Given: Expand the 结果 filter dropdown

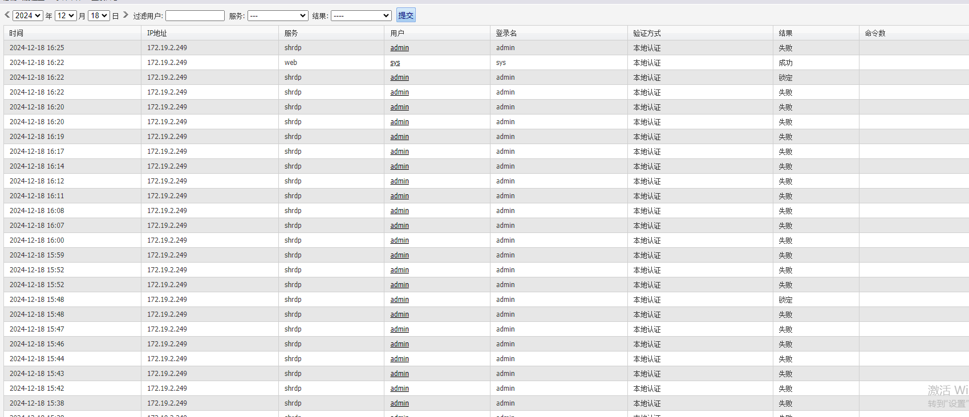Looking at the screenshot, I should 361,16.
